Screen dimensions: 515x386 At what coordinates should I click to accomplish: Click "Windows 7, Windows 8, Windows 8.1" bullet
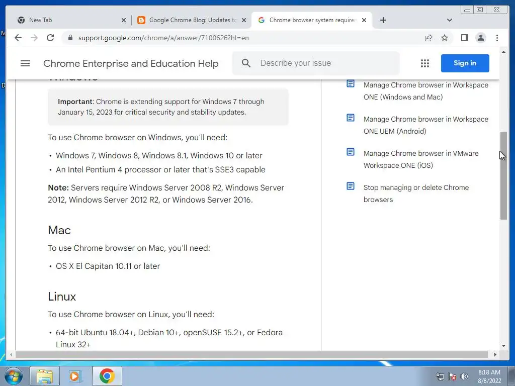[x=159, y=155]
